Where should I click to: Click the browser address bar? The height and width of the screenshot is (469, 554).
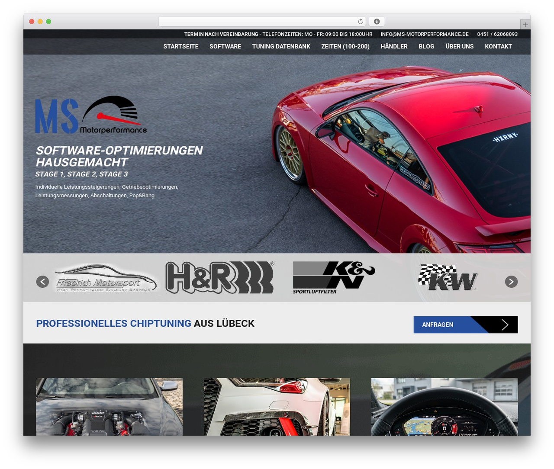click(262, 22)
